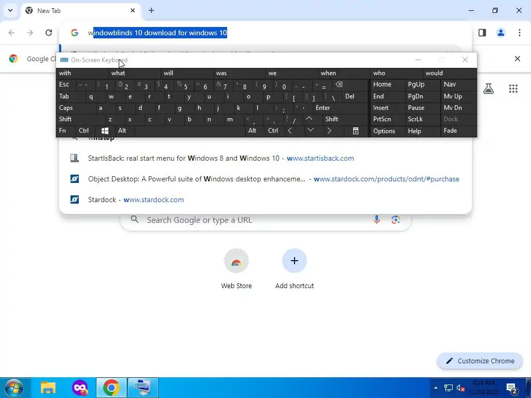Open Chrome side panel icon
The image size is (531, 398).
click(482, 33)
